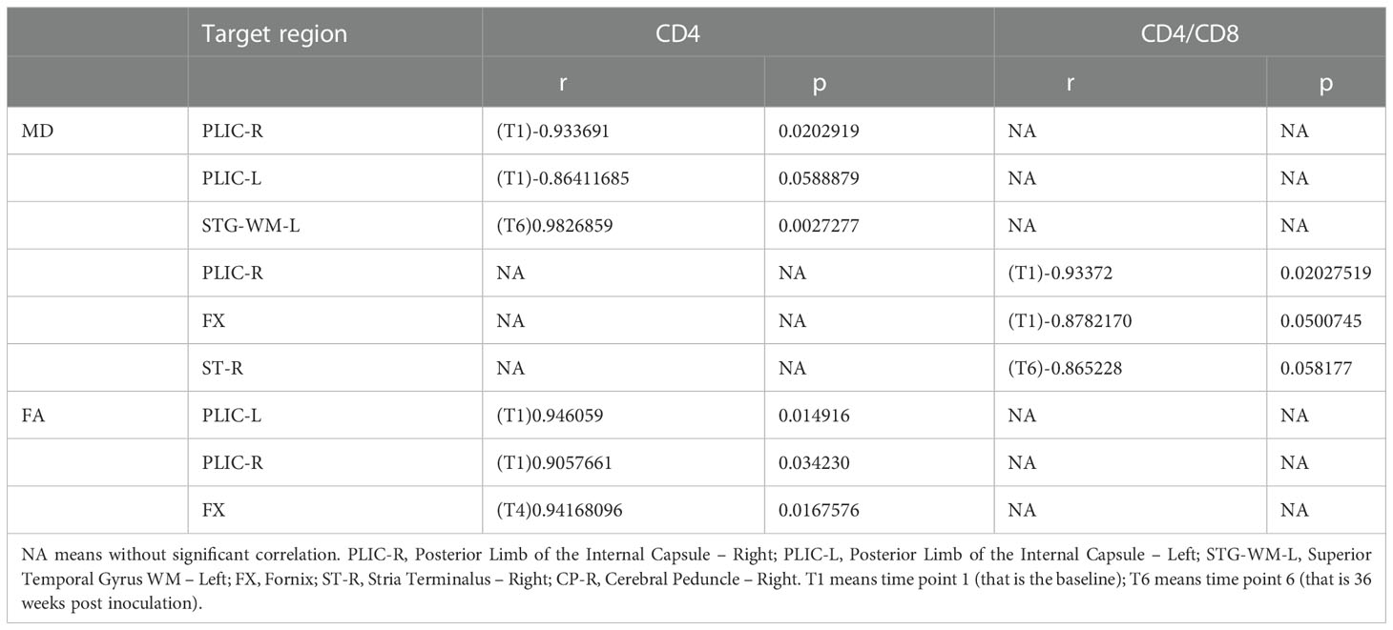This screenshot has height=630, width=1393.
Task: Select the value (T1)-0.8782170
Action: click(x=1070, y=321)
